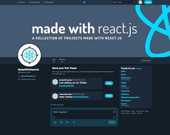Click the search magnifier icon
This screenshot has height=135, width=170.
click(x=134, y=2)
